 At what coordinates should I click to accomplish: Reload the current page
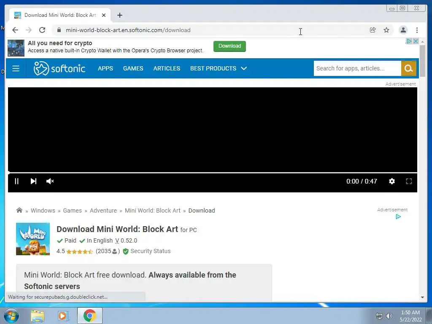click(x=42, y=30)
